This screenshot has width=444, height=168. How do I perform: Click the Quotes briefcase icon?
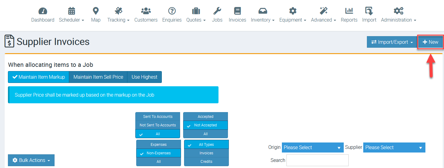[196, 11]
